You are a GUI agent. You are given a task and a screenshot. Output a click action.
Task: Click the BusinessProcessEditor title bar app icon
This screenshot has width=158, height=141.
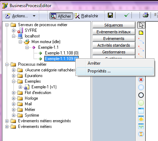tap(5, 6)
